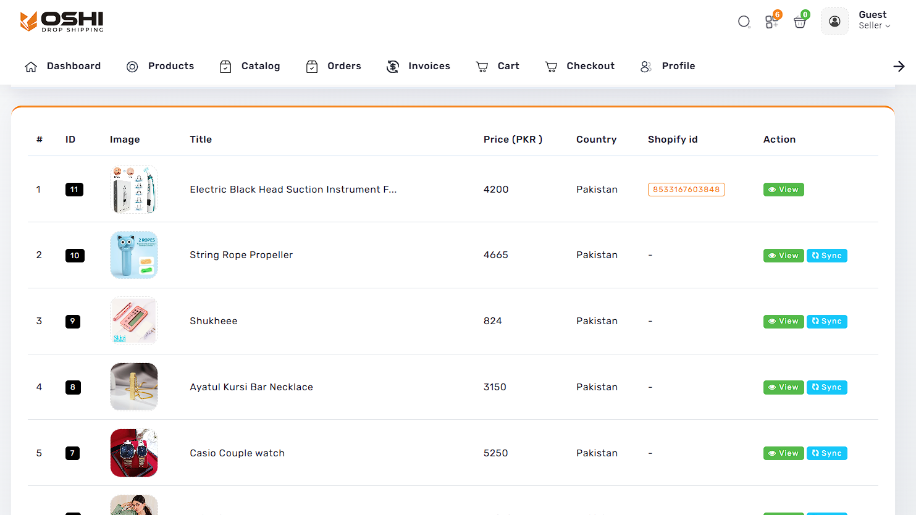Click ID badge 11

coord(74,190)
